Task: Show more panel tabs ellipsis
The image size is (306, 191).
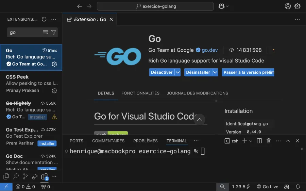Action: point(196,141)
